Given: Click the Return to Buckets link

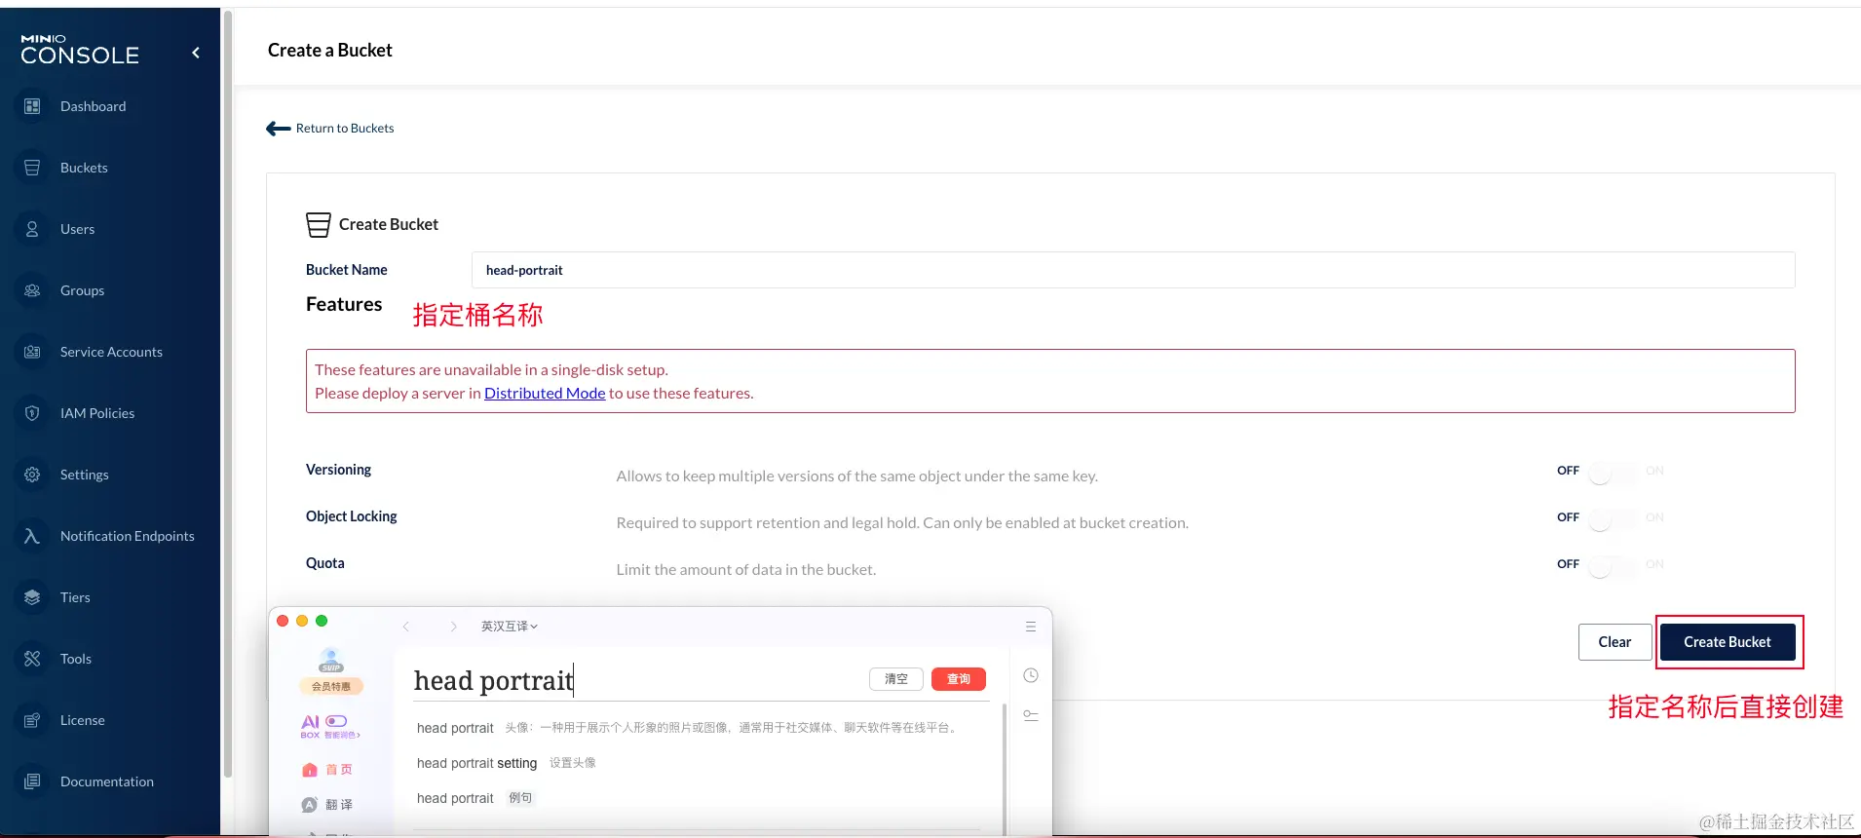Looking at the screenshot, I should point(345,128).
